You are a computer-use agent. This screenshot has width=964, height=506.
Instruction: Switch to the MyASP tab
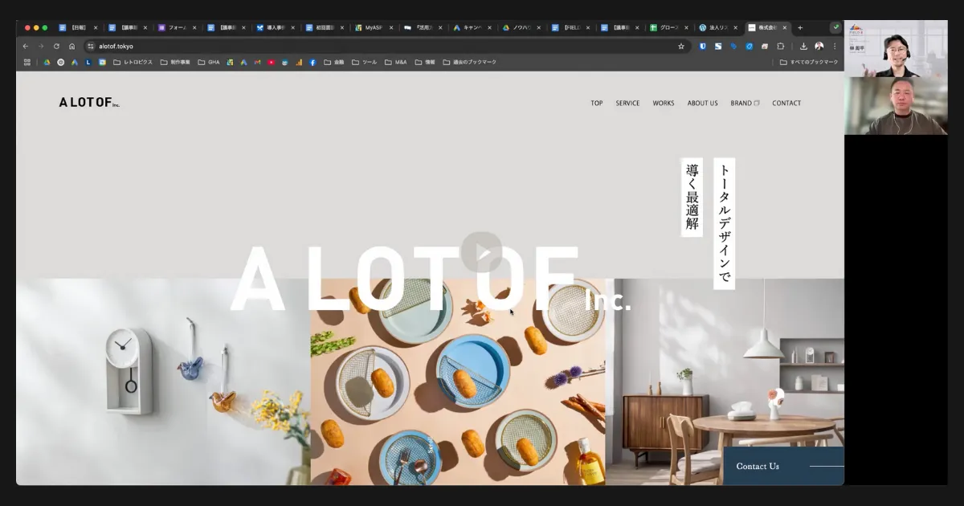click(373, 27)
